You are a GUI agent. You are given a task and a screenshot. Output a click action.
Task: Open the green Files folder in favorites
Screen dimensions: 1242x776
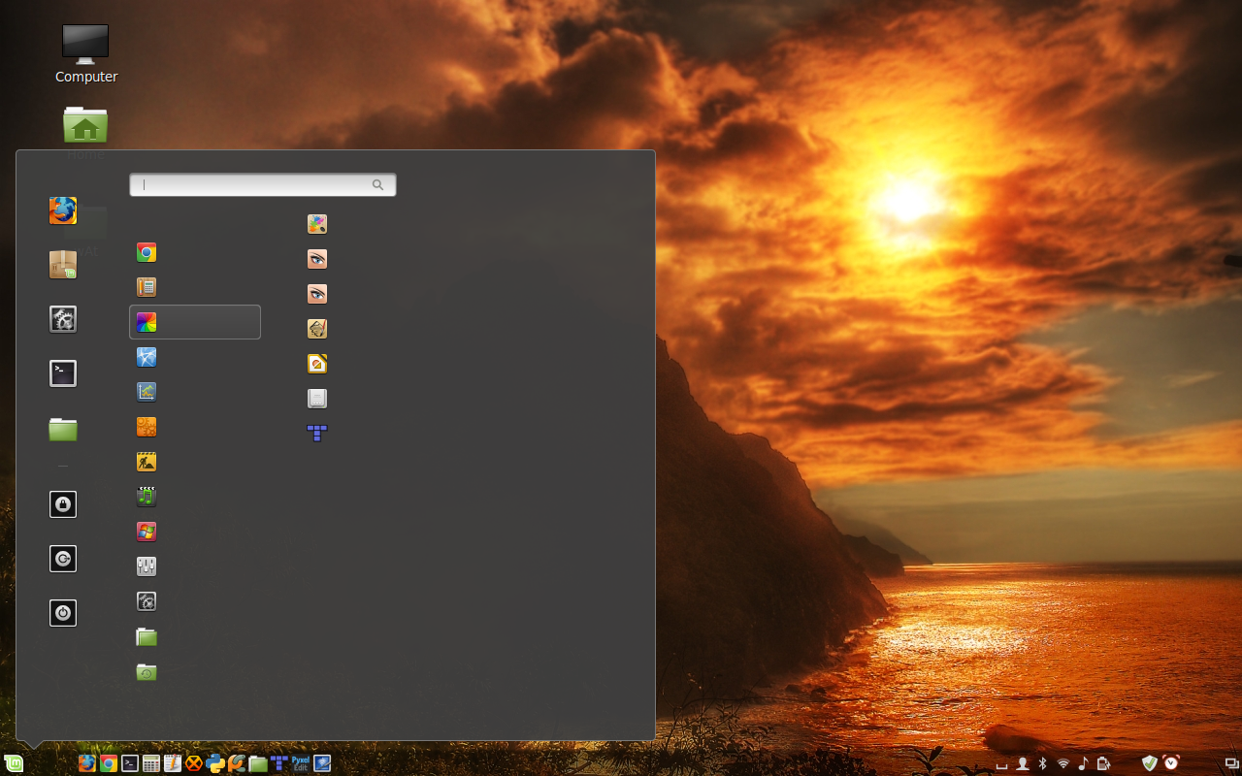[63, 428]
